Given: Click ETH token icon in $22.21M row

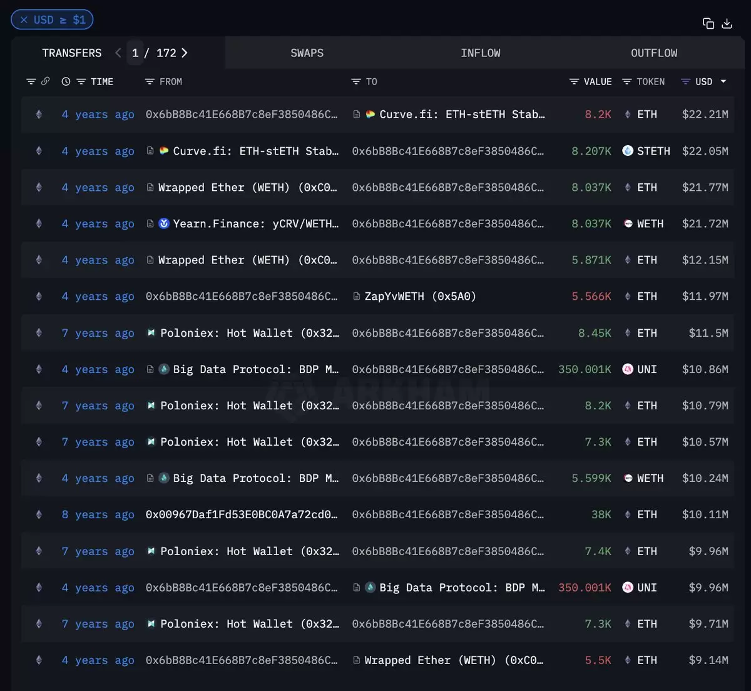Looking at the screenshot, I should 628,115.
